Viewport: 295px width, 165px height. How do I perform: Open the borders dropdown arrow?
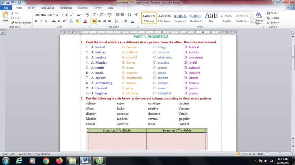coord(136,21)
